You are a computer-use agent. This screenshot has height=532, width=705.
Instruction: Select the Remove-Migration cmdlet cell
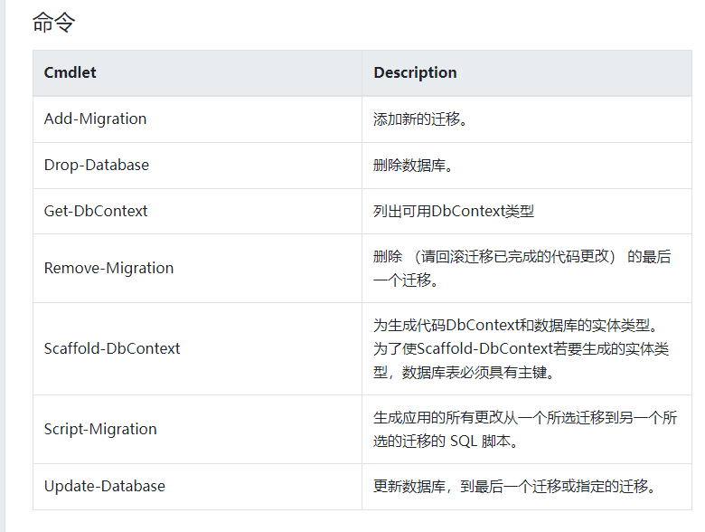click(x=108, y=268)
